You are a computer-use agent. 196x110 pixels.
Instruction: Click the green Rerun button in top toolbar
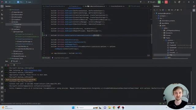(159, 2)
